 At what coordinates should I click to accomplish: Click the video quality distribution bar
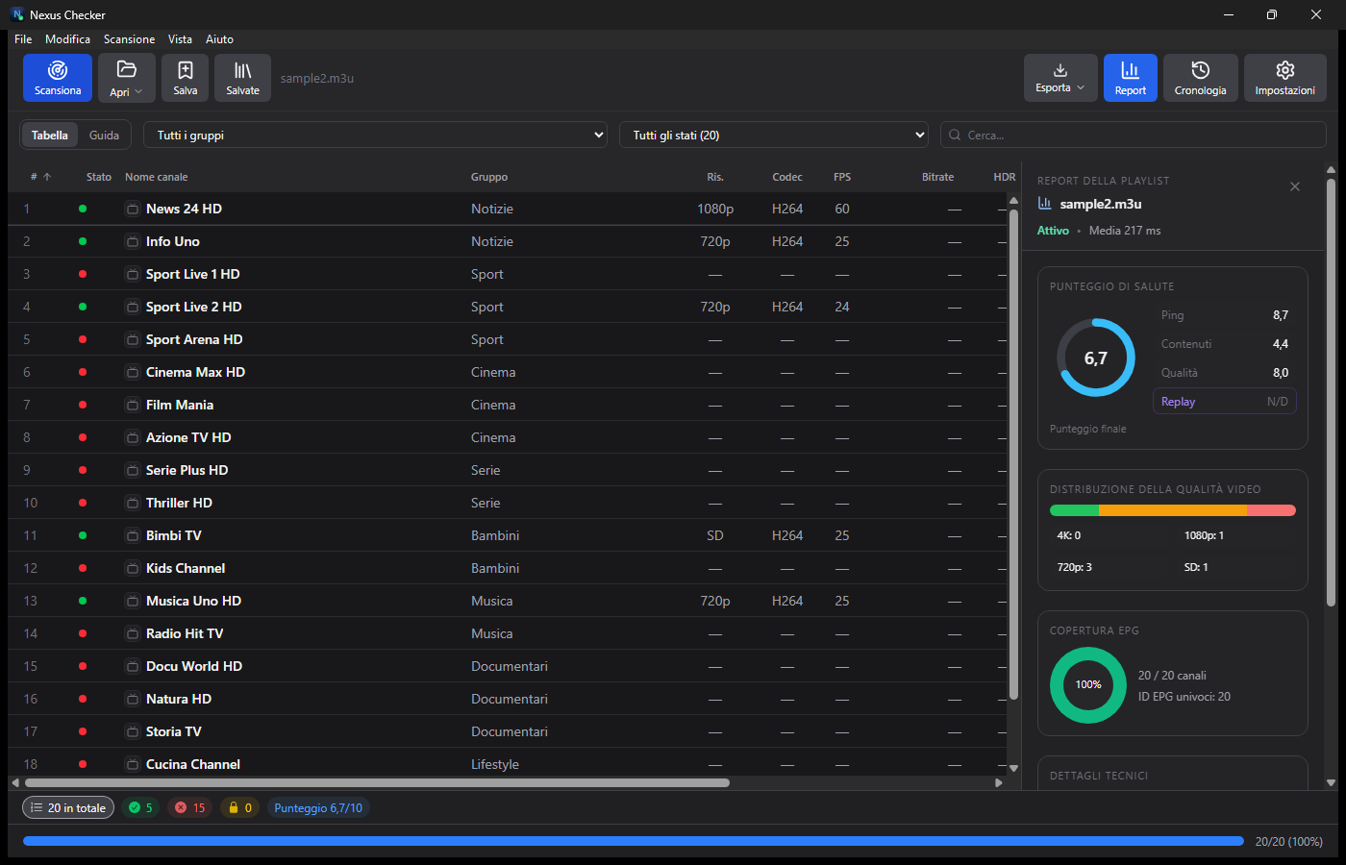click(1173, 510)
